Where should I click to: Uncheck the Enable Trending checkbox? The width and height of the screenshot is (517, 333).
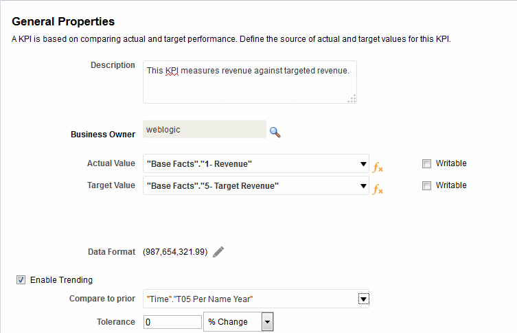[21, 280]
